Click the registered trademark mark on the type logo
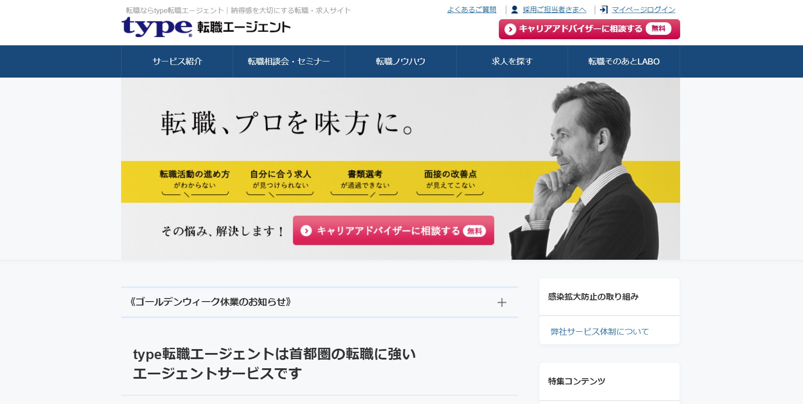The image size is (803, 404). pos(191,35)
